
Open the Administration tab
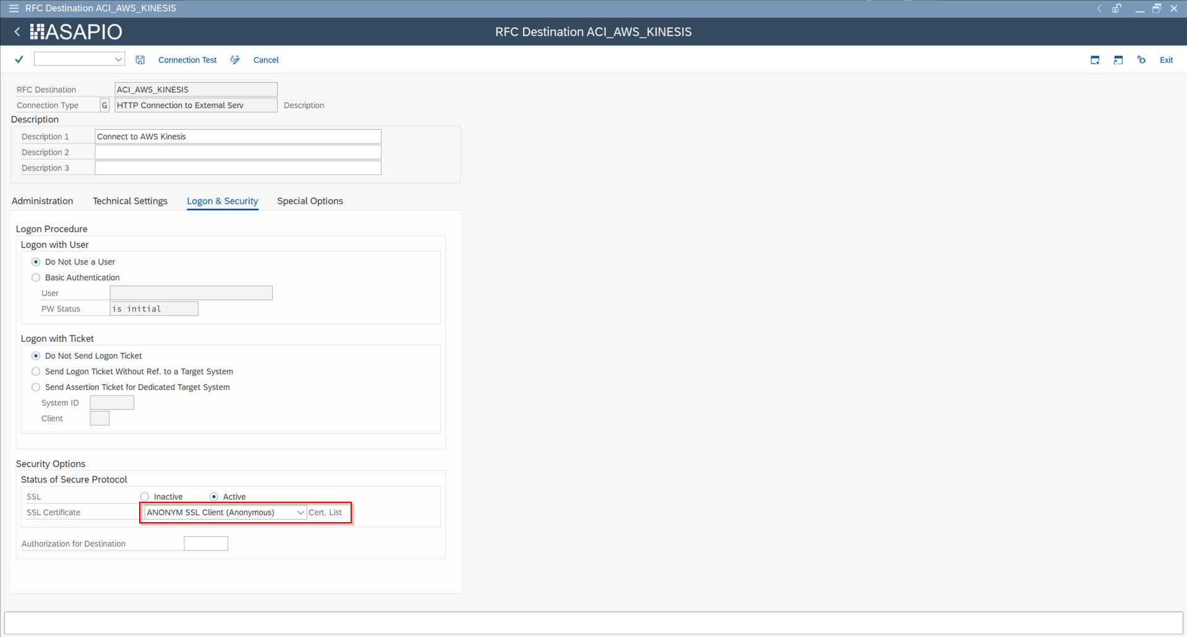click(42, 201)
